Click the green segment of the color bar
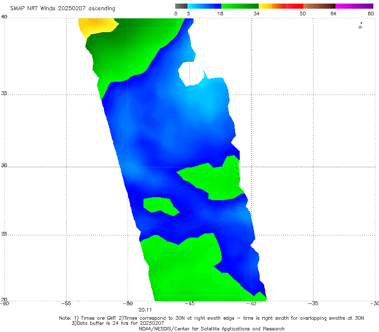Viewport: 379px width, 332px height. (x=240, y=6)
